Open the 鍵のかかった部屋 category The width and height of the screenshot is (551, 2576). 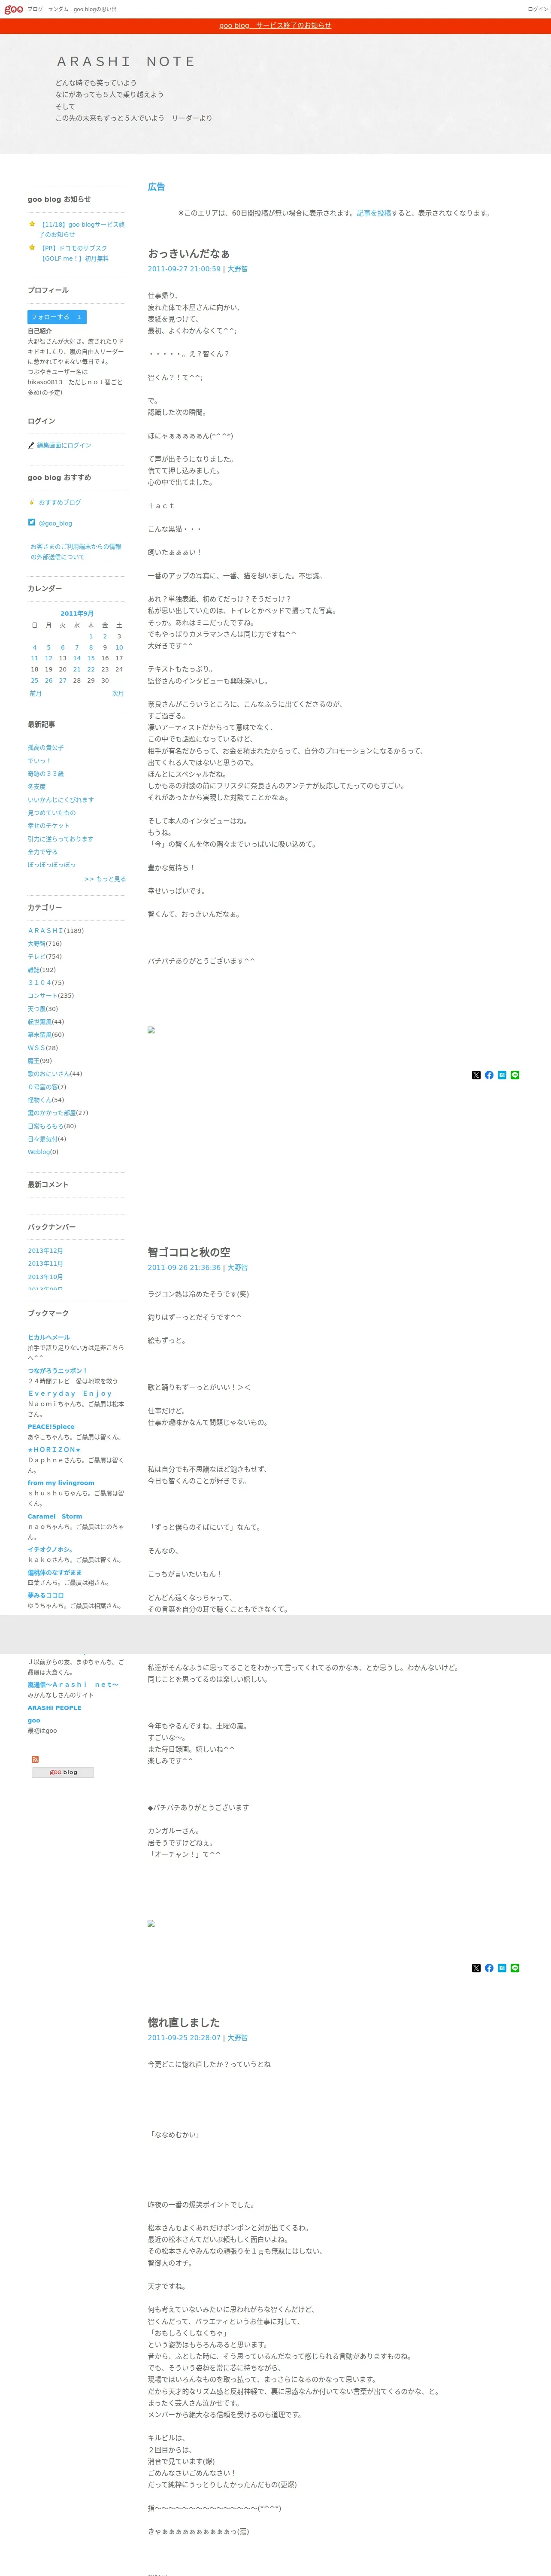[x=52, y=1112]
